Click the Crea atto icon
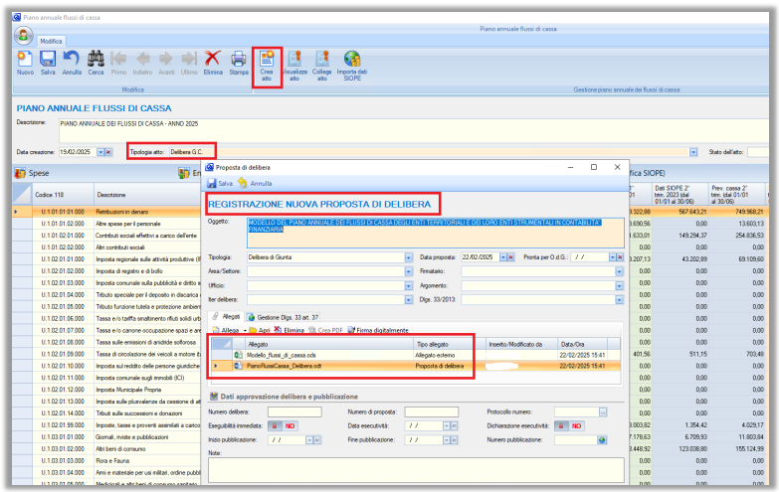The image size is (779, 492). click(x=267, y=65)
